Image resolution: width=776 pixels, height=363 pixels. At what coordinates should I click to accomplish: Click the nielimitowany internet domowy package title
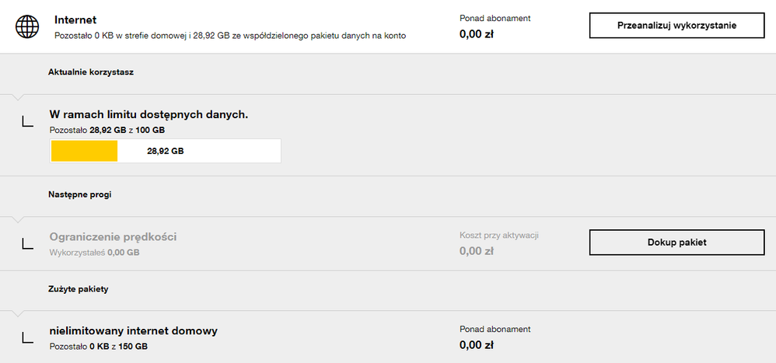tap(133, 330)
